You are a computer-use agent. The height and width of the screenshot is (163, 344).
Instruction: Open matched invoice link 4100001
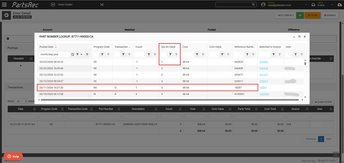click(x=264, y=94)
